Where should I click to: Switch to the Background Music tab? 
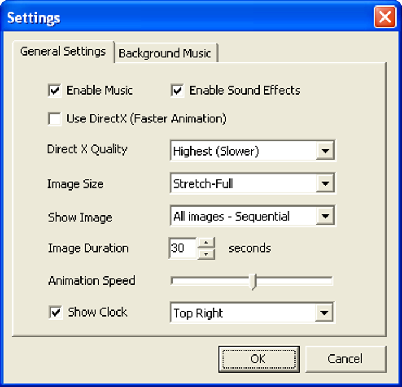click(166, 53)
